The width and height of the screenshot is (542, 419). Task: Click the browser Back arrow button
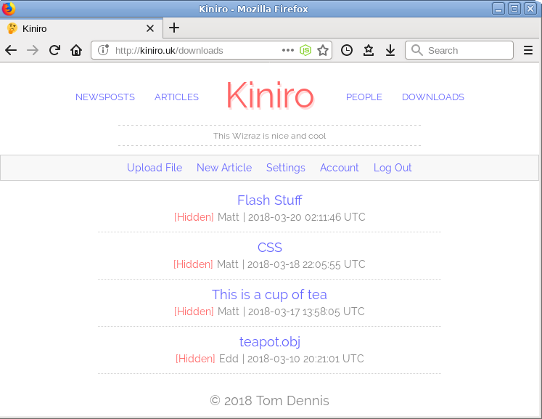click(11, 50)
